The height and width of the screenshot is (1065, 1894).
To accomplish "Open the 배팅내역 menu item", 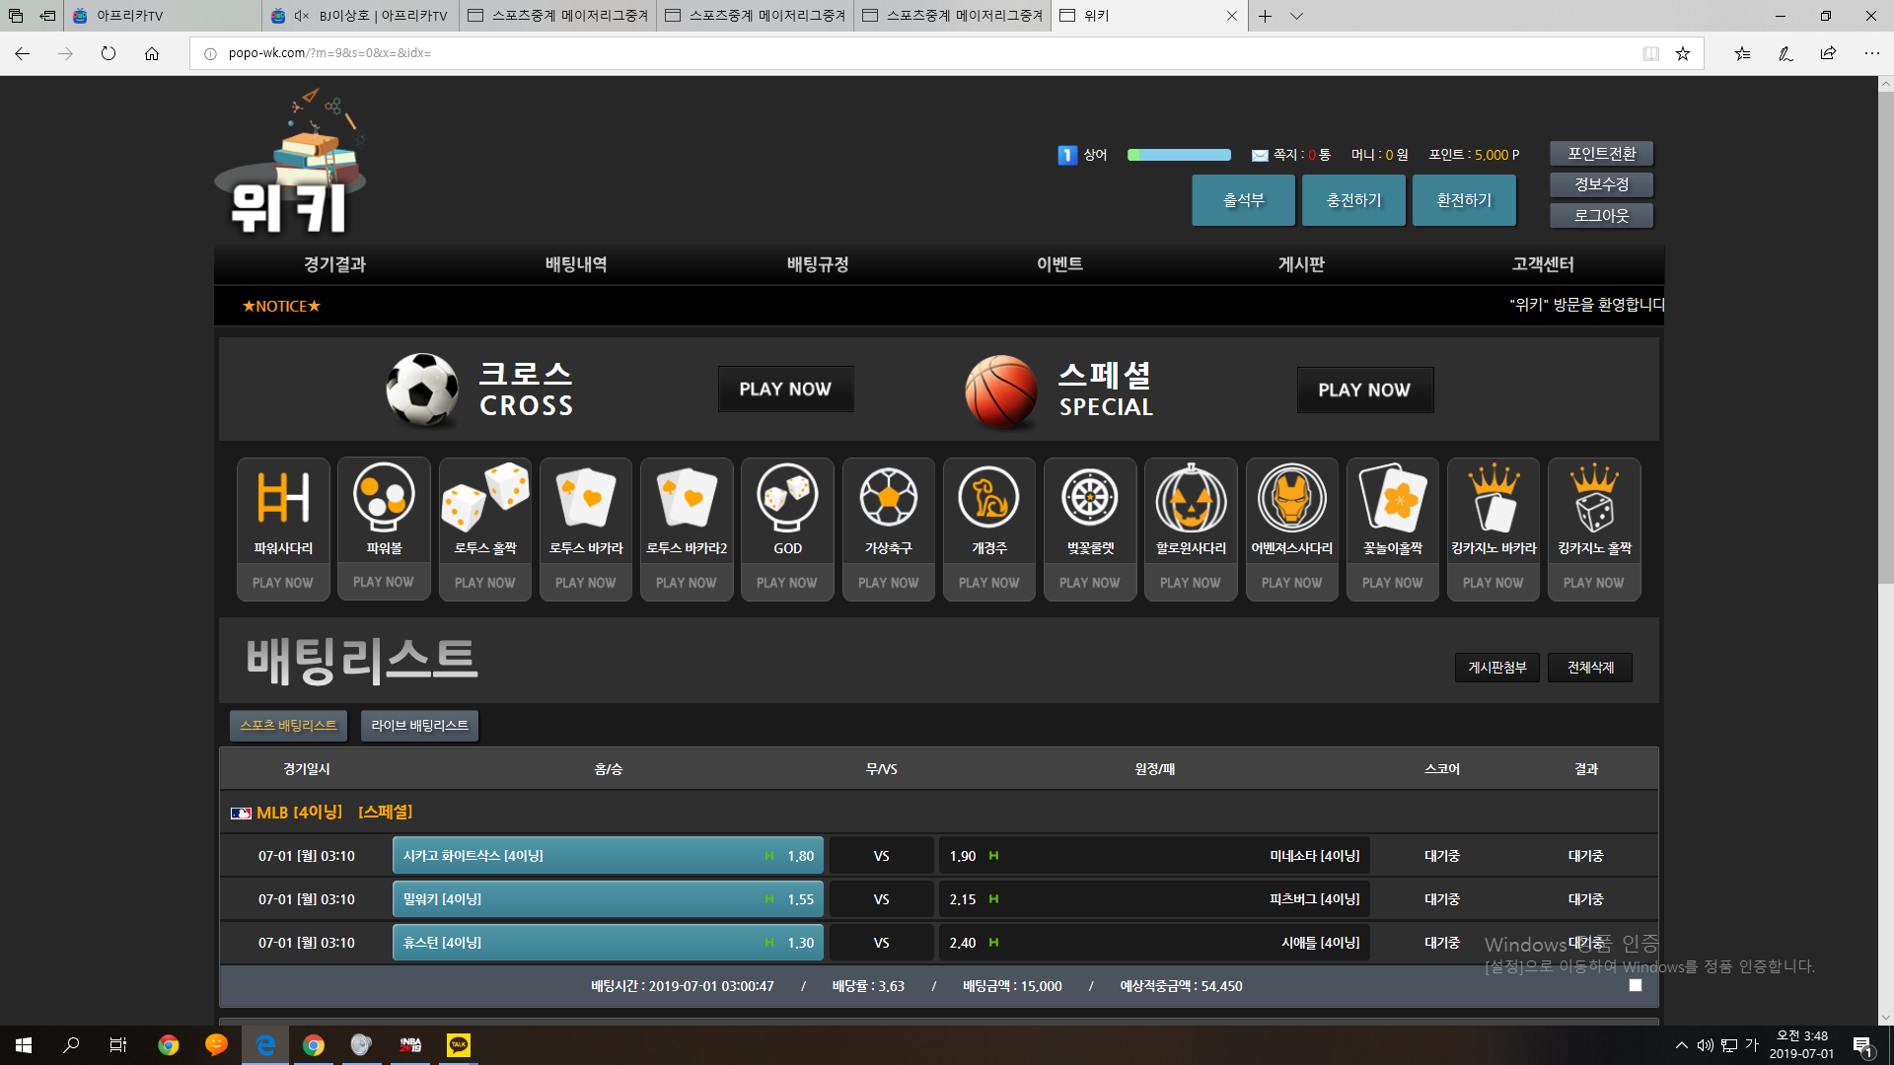I will point(576,264).
